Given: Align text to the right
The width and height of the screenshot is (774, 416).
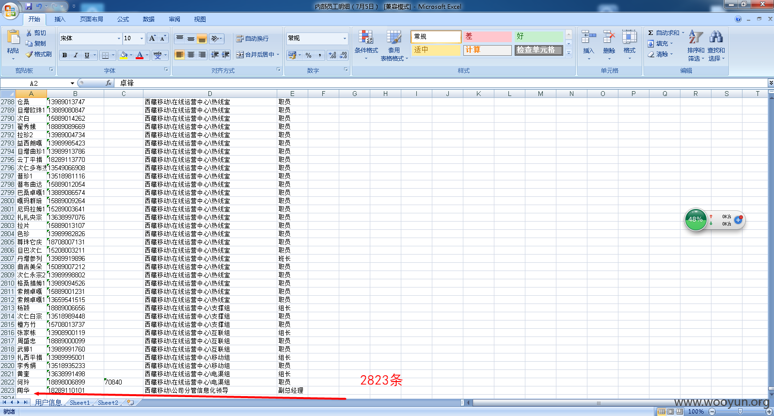Looking at the screenshot, I should 202,55.
